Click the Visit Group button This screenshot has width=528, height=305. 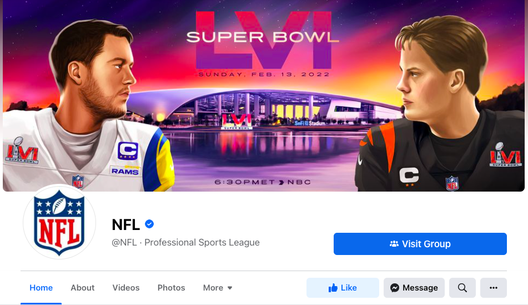pos(420,244)
